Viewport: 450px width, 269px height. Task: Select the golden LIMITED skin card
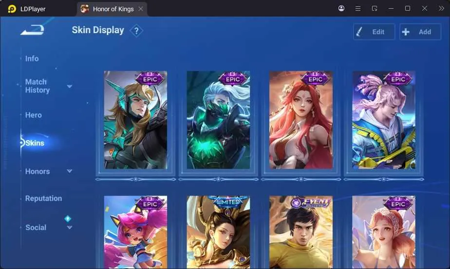tap(218, 232)
